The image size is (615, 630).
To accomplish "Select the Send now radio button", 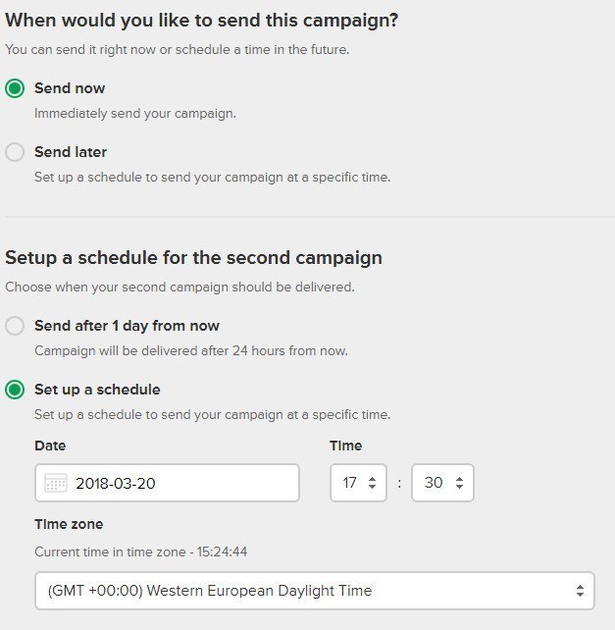I will coord(15,88).
